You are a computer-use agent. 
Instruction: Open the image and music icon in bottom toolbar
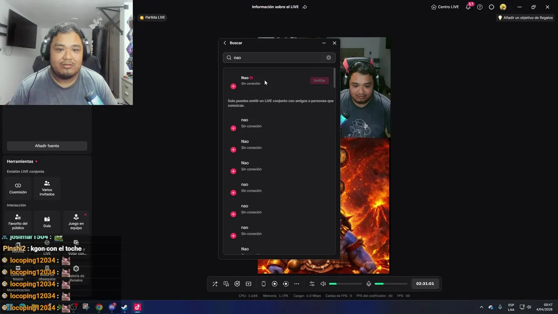click(x=226, y=284)
